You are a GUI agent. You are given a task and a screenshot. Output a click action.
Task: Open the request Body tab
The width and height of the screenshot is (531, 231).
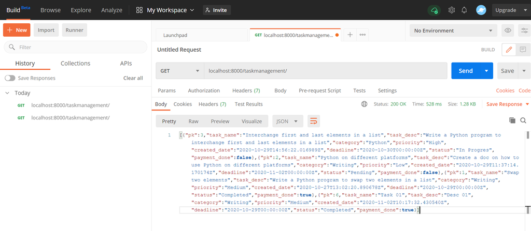tap(281, 90)
